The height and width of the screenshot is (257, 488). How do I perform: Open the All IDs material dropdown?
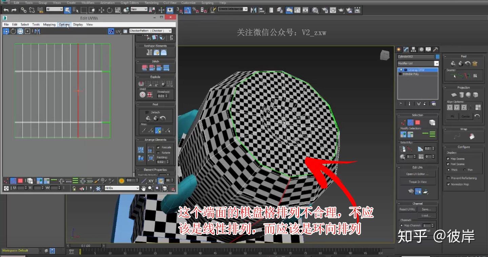coord(122,188)
